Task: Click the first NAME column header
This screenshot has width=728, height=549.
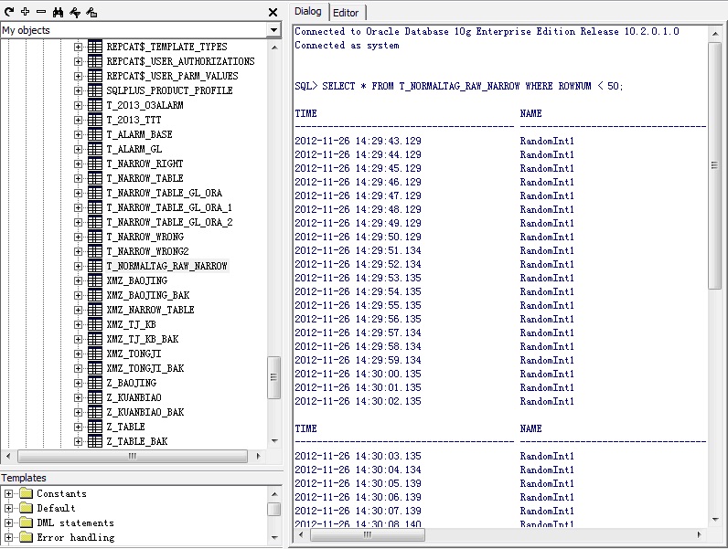Action: pyautogui.click(x=530, y=113)
